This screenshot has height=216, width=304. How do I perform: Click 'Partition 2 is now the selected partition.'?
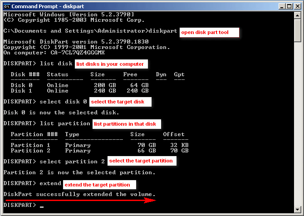click(79, 172)
